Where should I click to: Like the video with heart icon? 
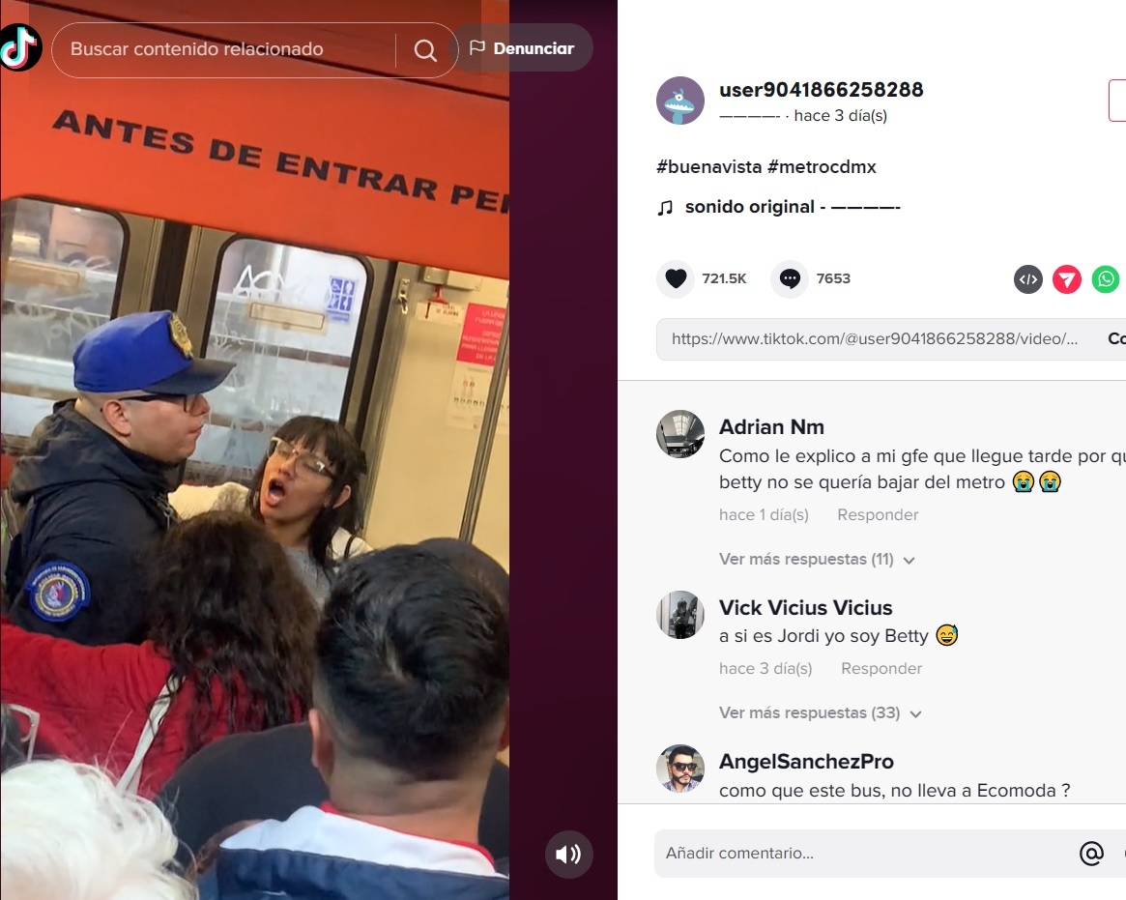pos(676,278)
